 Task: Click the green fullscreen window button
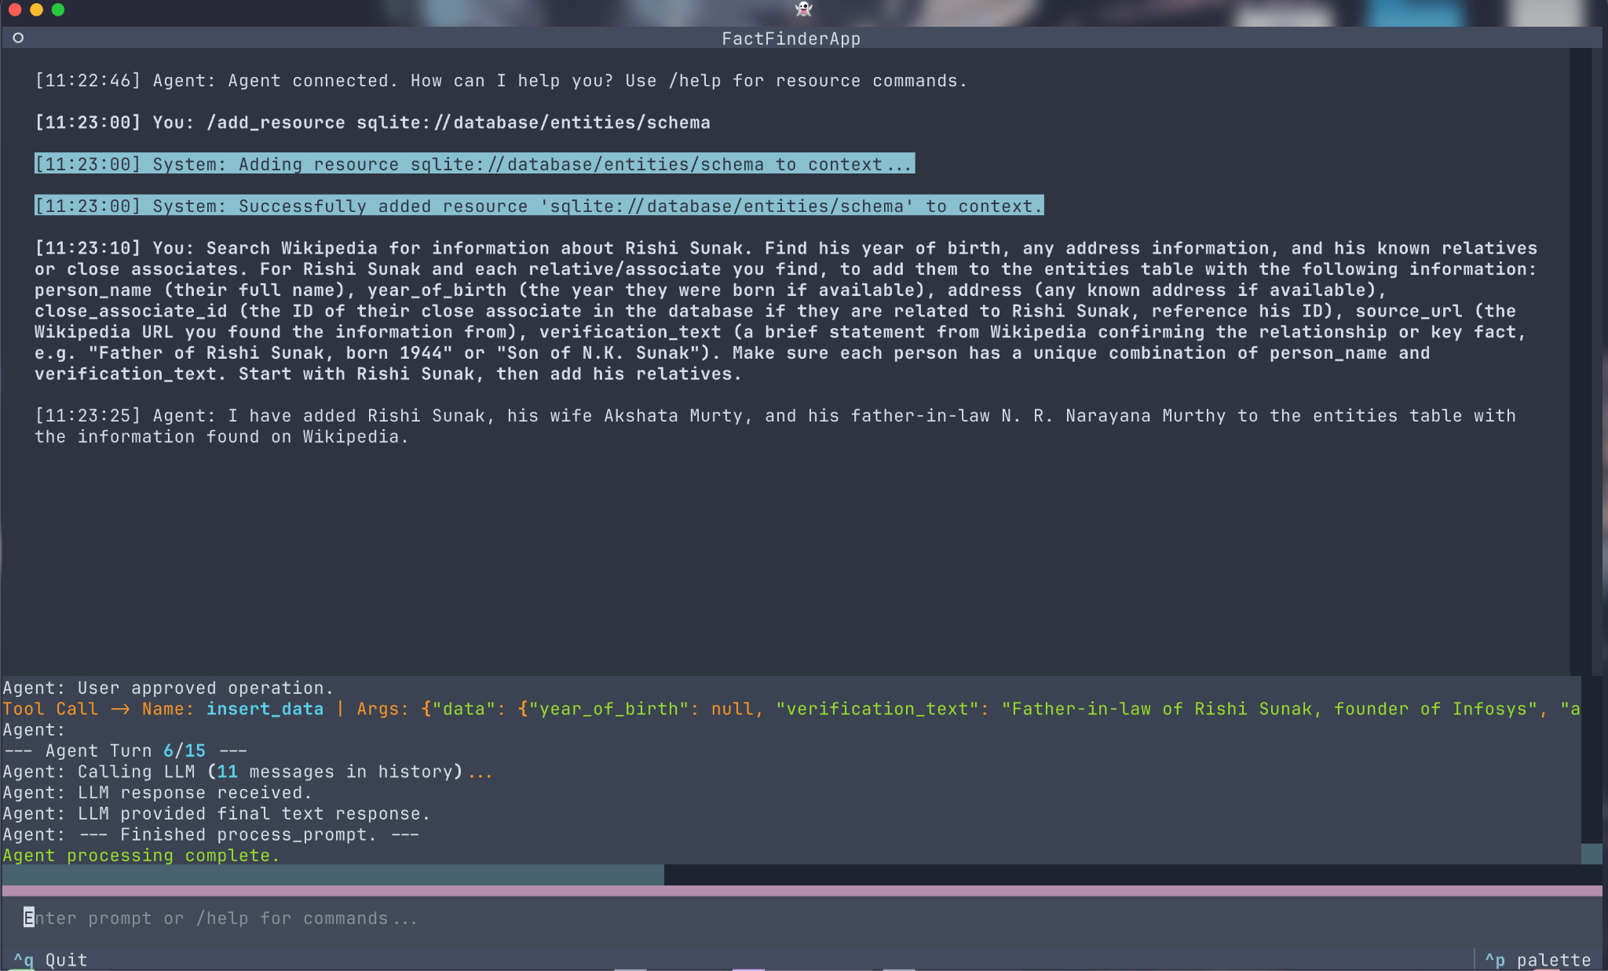58,9
